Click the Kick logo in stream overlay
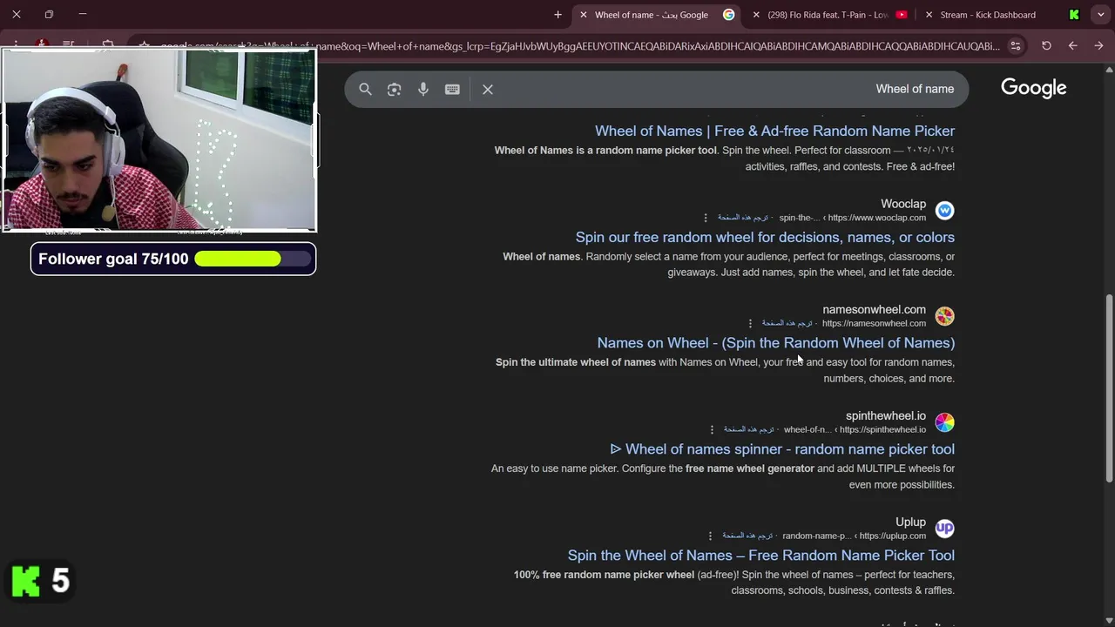 (x=26, y=581)
